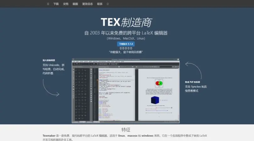Click the subtitle 自 2003 年以来免费的跨平台 LaTeX 编辑器
This screenshot has width=254, height=141.
pos(126,33)
